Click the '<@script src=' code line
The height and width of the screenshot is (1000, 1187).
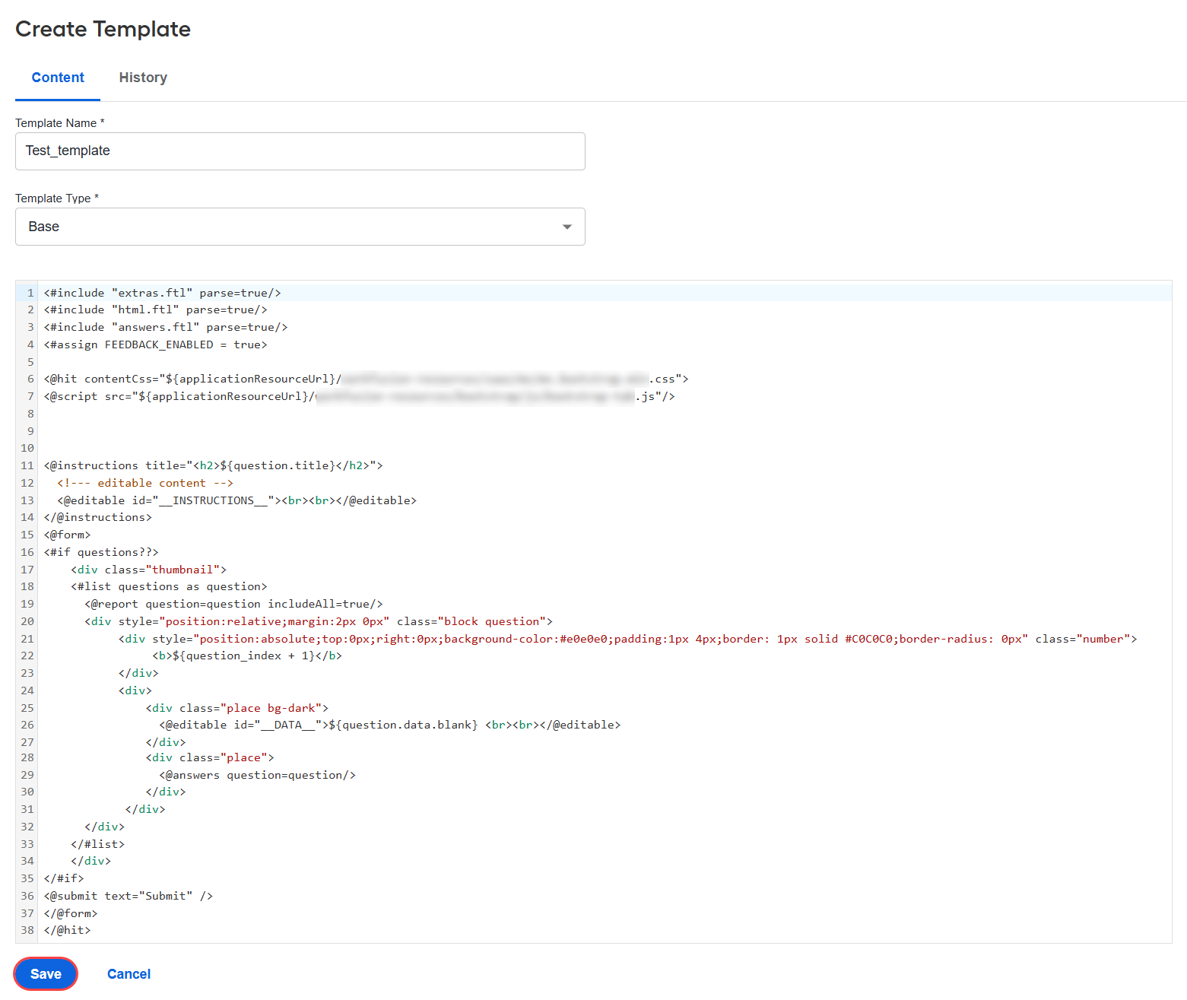[x=359, y=397]
